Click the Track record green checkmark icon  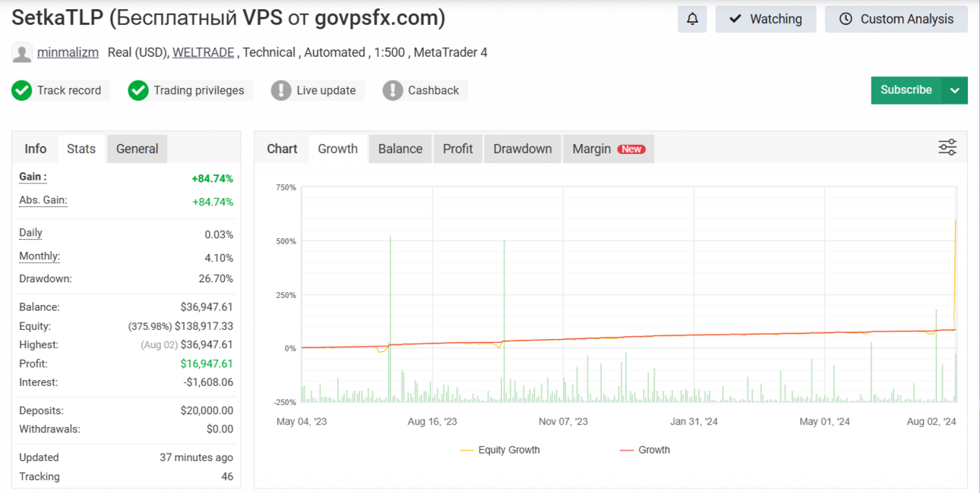coord(22,90)
